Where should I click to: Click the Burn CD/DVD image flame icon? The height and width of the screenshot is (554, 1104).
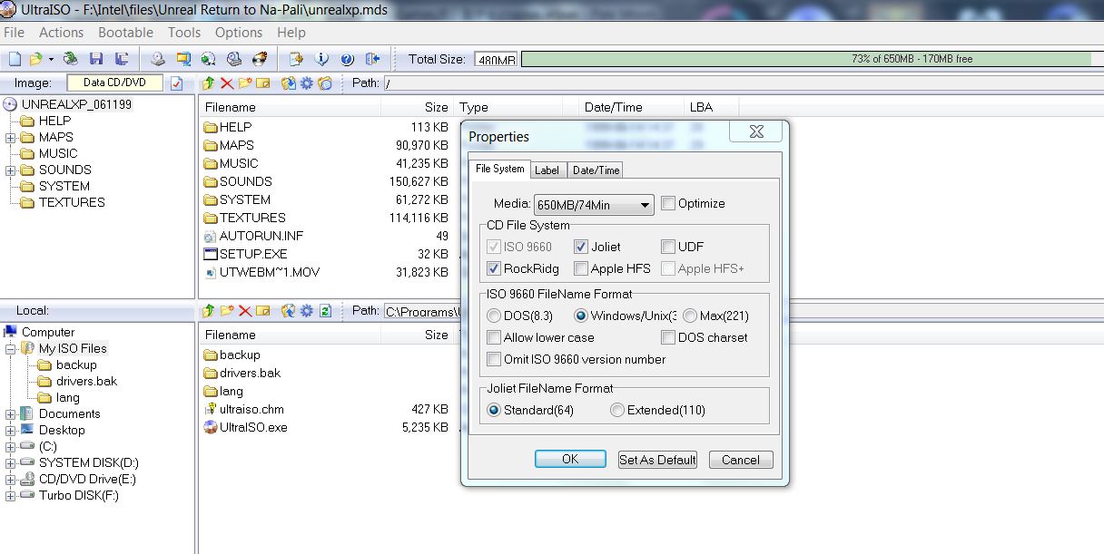(x=260, y=59)
